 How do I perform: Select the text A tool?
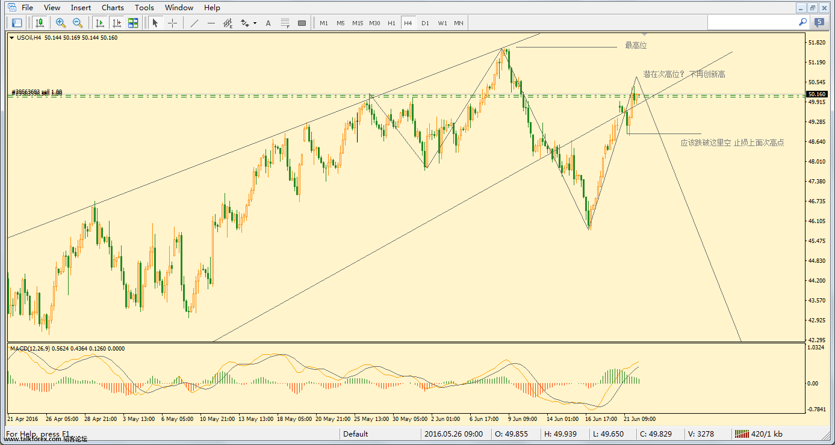pos(268,23)
